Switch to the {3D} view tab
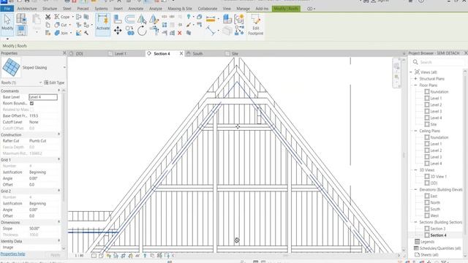The image size is (468, 263). pos(80,53)
